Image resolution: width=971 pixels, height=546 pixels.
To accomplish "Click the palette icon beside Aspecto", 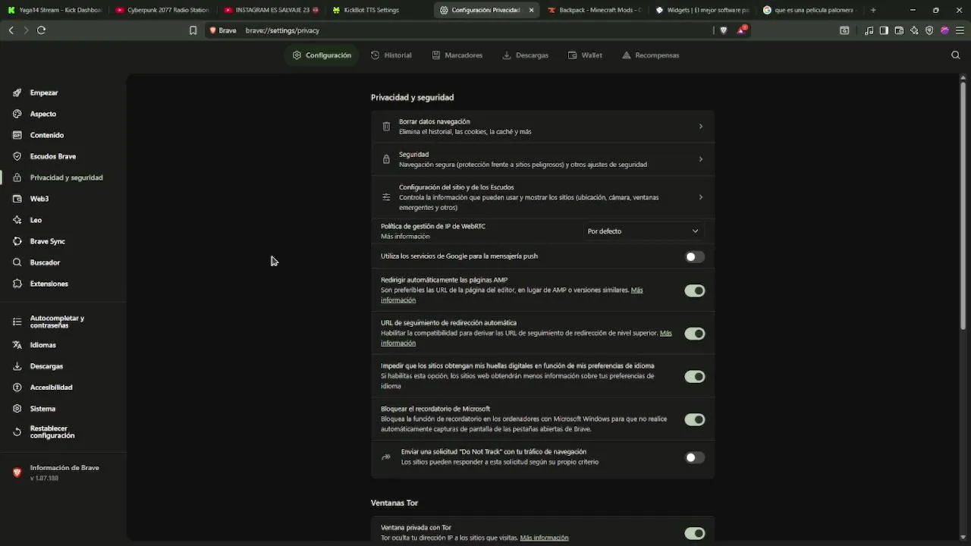I will pos(17,114).
